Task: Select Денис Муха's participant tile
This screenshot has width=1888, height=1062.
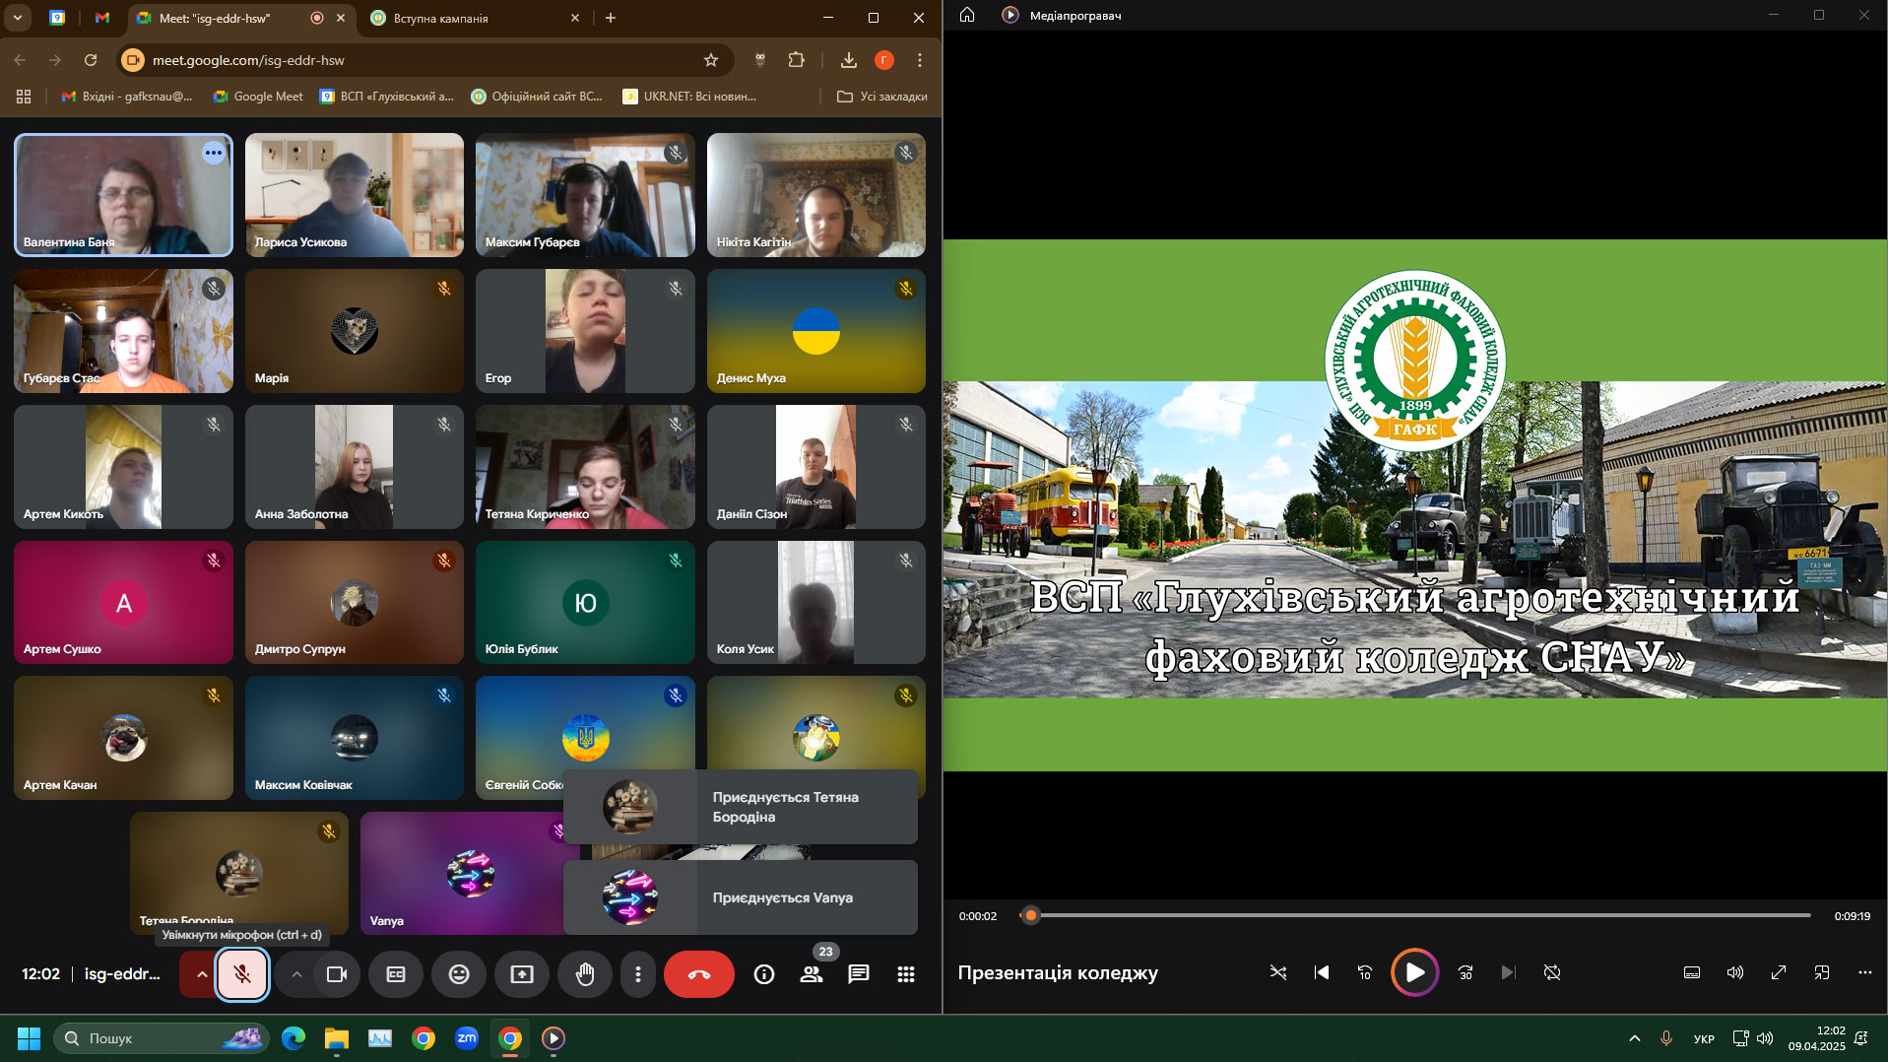Action: [x=816, y=331]
